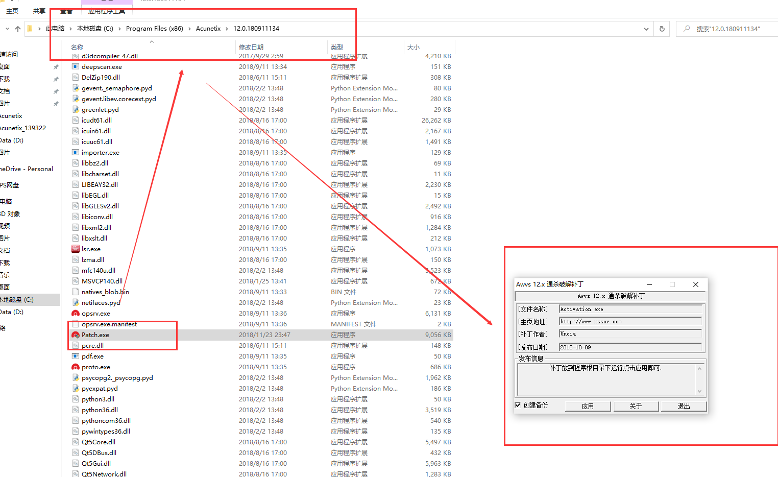Click the Qt5Core.dll file icon
Image resolution: width=778 pixels, height=477 pixels.
click(76, 442)
